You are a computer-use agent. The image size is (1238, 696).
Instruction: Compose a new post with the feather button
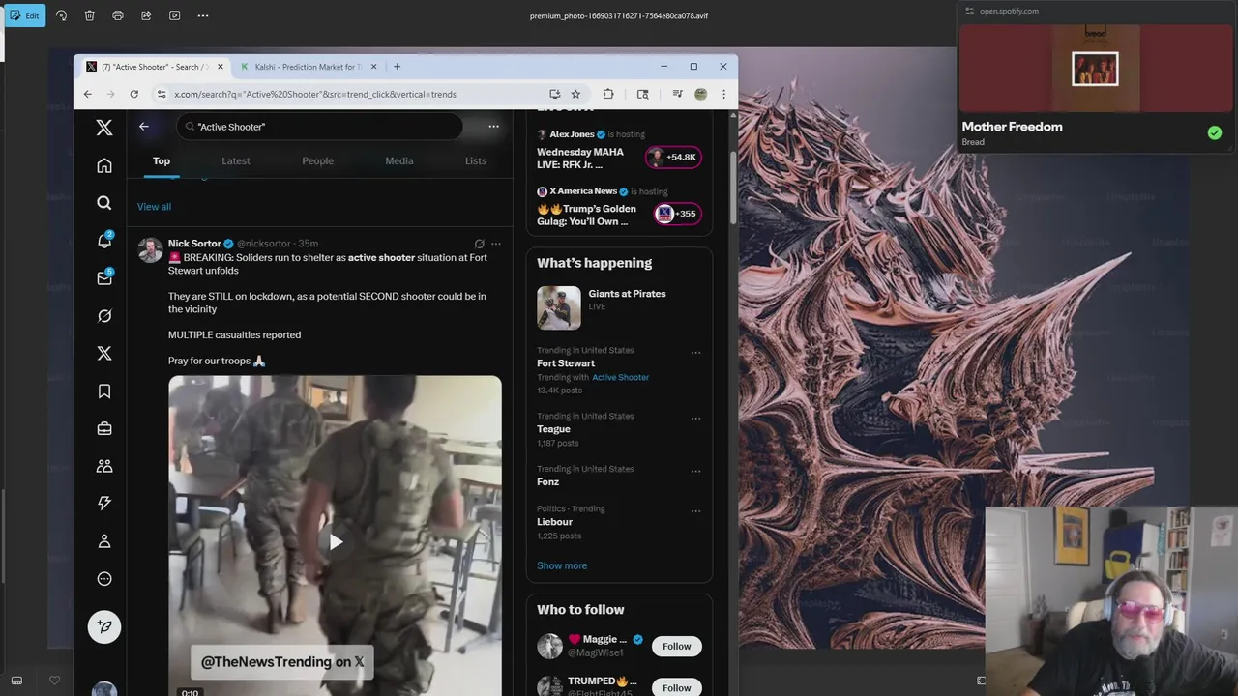tap(104, 626)
